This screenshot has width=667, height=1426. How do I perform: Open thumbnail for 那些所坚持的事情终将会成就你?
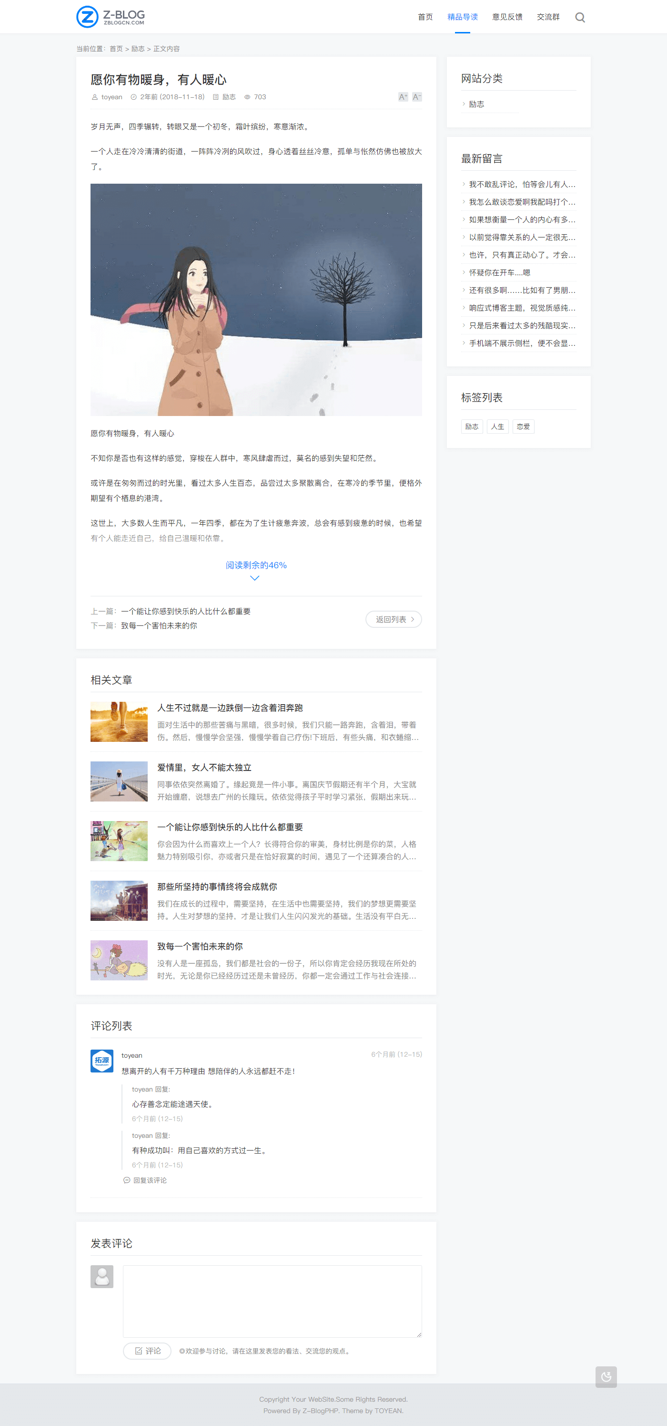point(119,901)
